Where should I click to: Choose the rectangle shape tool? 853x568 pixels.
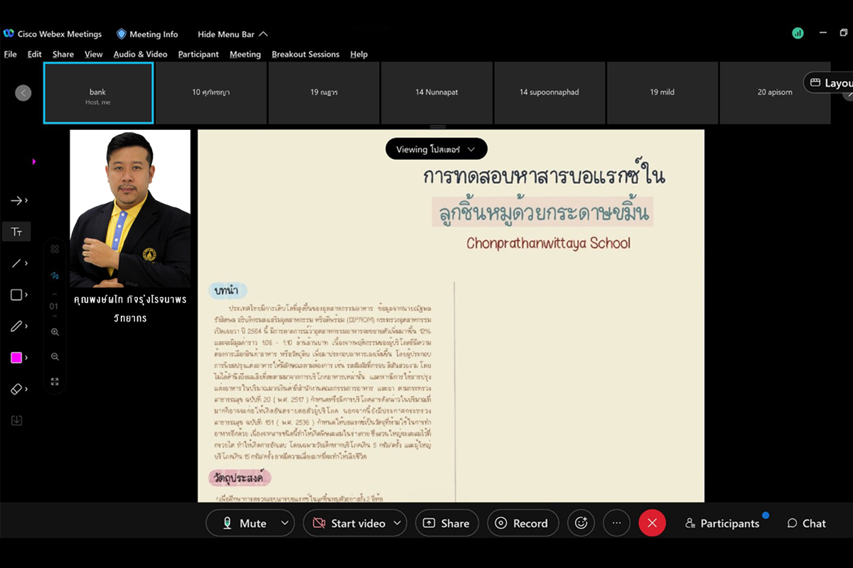pyautogui.click(x=16, y=295)
